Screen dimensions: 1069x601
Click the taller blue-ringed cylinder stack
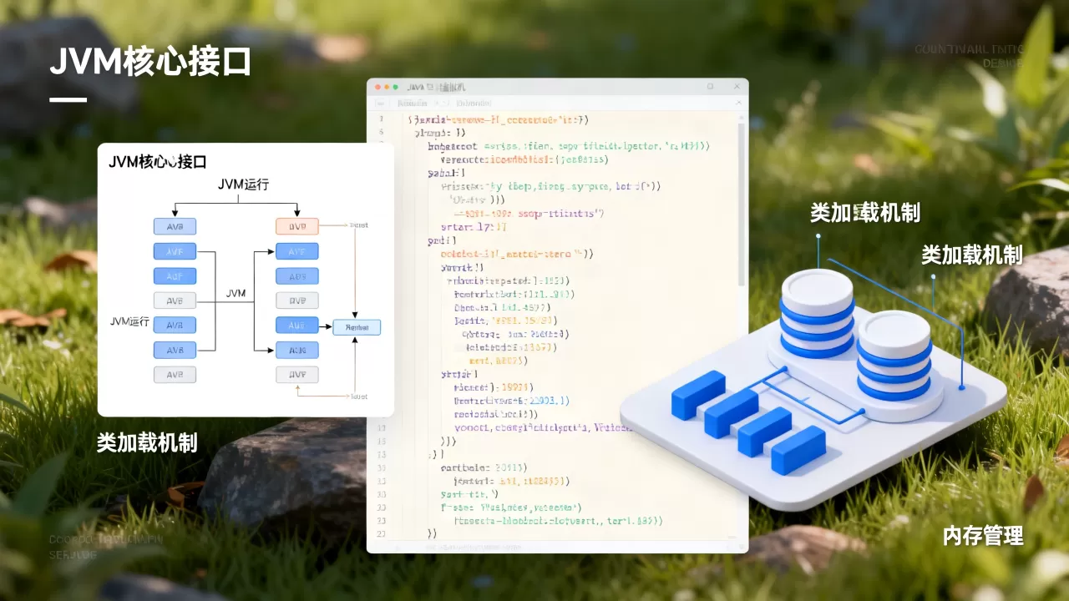(817, 315)
